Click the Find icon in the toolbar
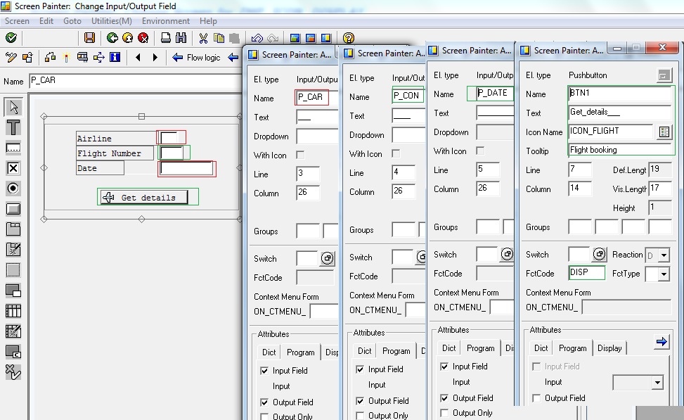Viewport: 684px width, 420px height. [181, 38]
